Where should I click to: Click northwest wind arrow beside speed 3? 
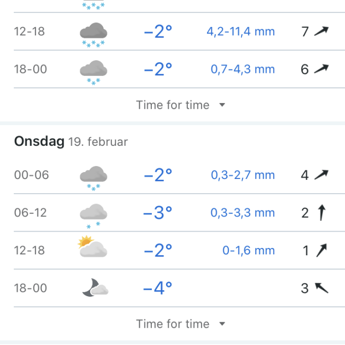pyautogui.click(x=321, y=288)
